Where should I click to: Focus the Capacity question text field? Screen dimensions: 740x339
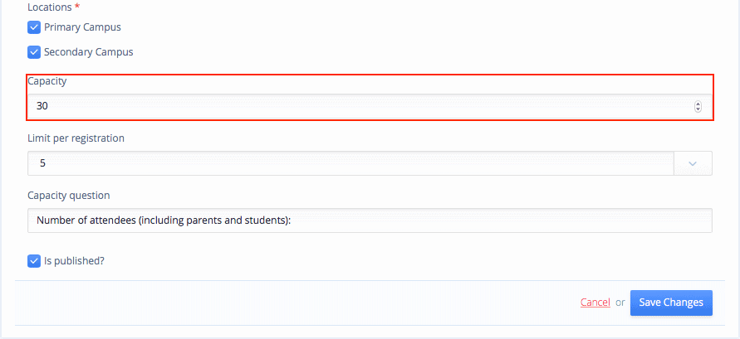pos(369,220)
